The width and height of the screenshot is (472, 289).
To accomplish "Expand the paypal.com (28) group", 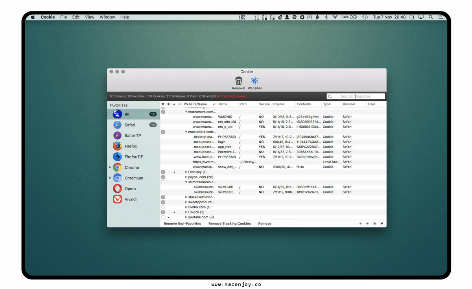I will [186, 177].
